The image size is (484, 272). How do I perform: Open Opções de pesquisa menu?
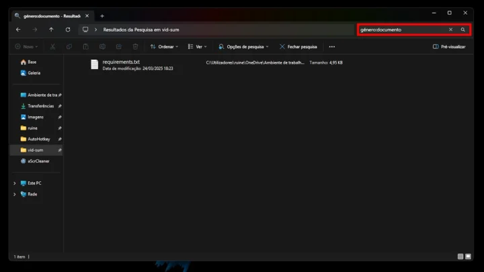(243, 47)
